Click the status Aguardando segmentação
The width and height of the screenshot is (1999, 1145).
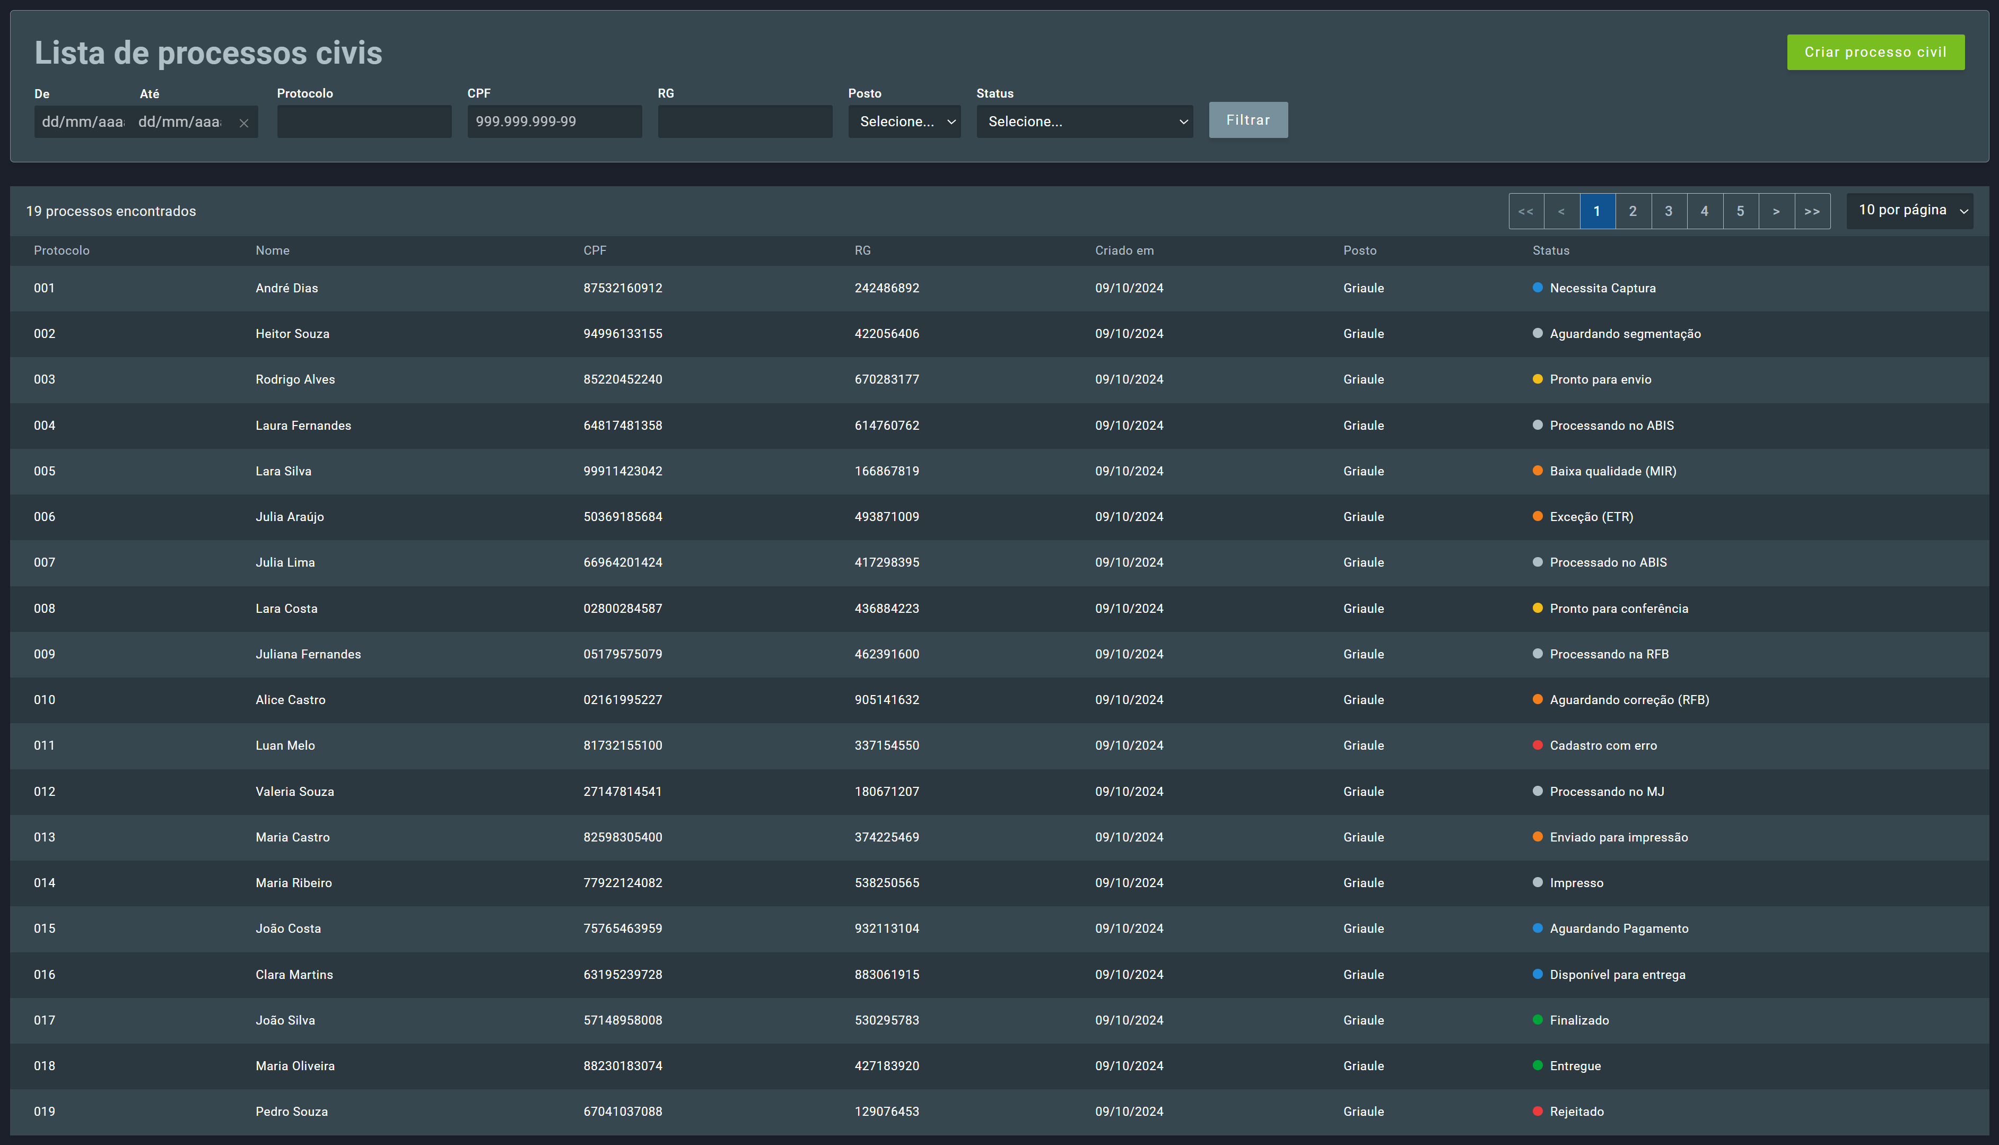click(1625, 334)
